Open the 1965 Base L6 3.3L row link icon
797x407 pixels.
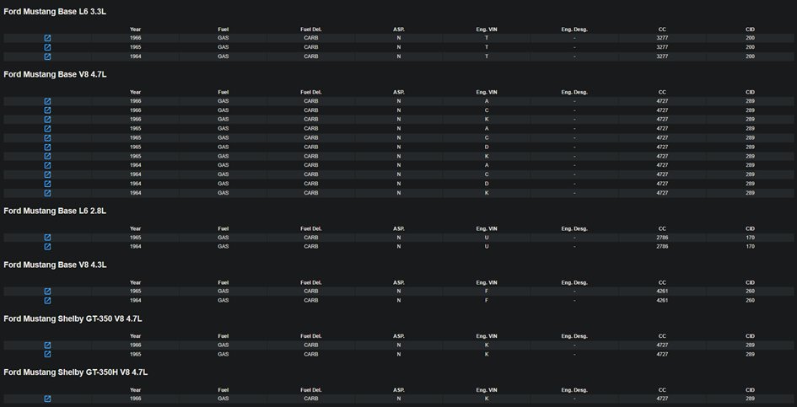47,47
